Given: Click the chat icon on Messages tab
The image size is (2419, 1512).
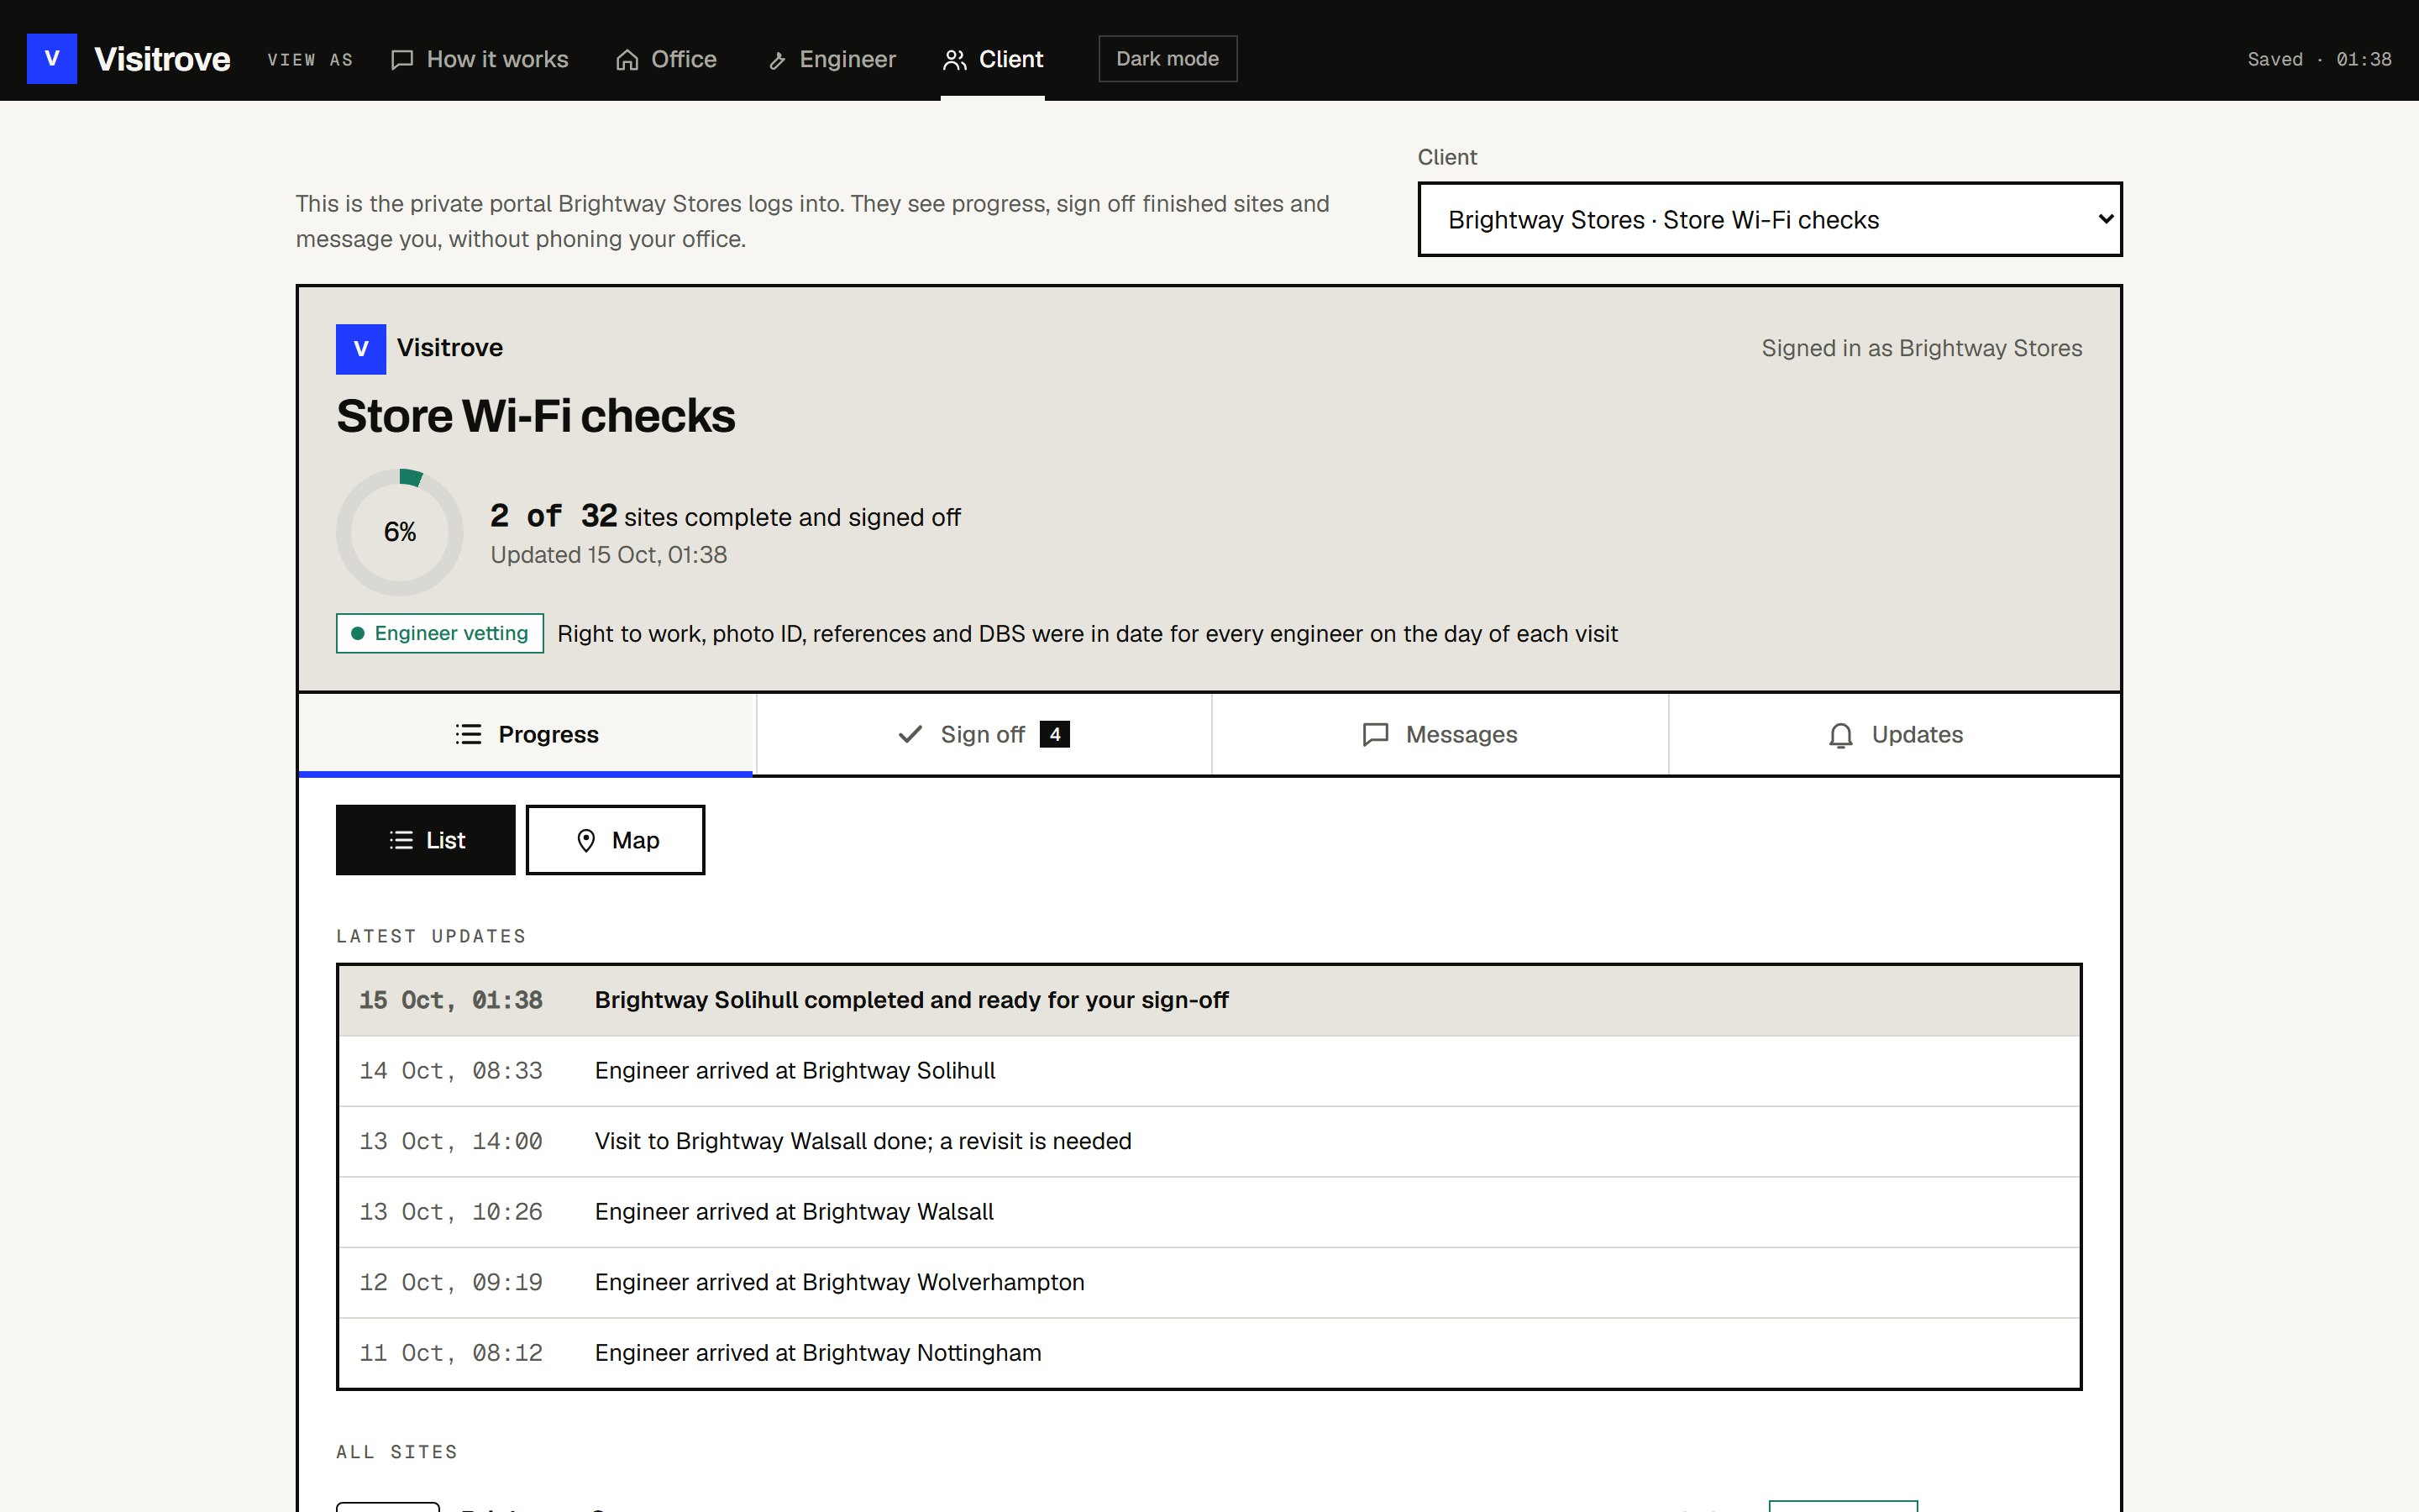Looking at the screenshot, I should pos(1376,734).
